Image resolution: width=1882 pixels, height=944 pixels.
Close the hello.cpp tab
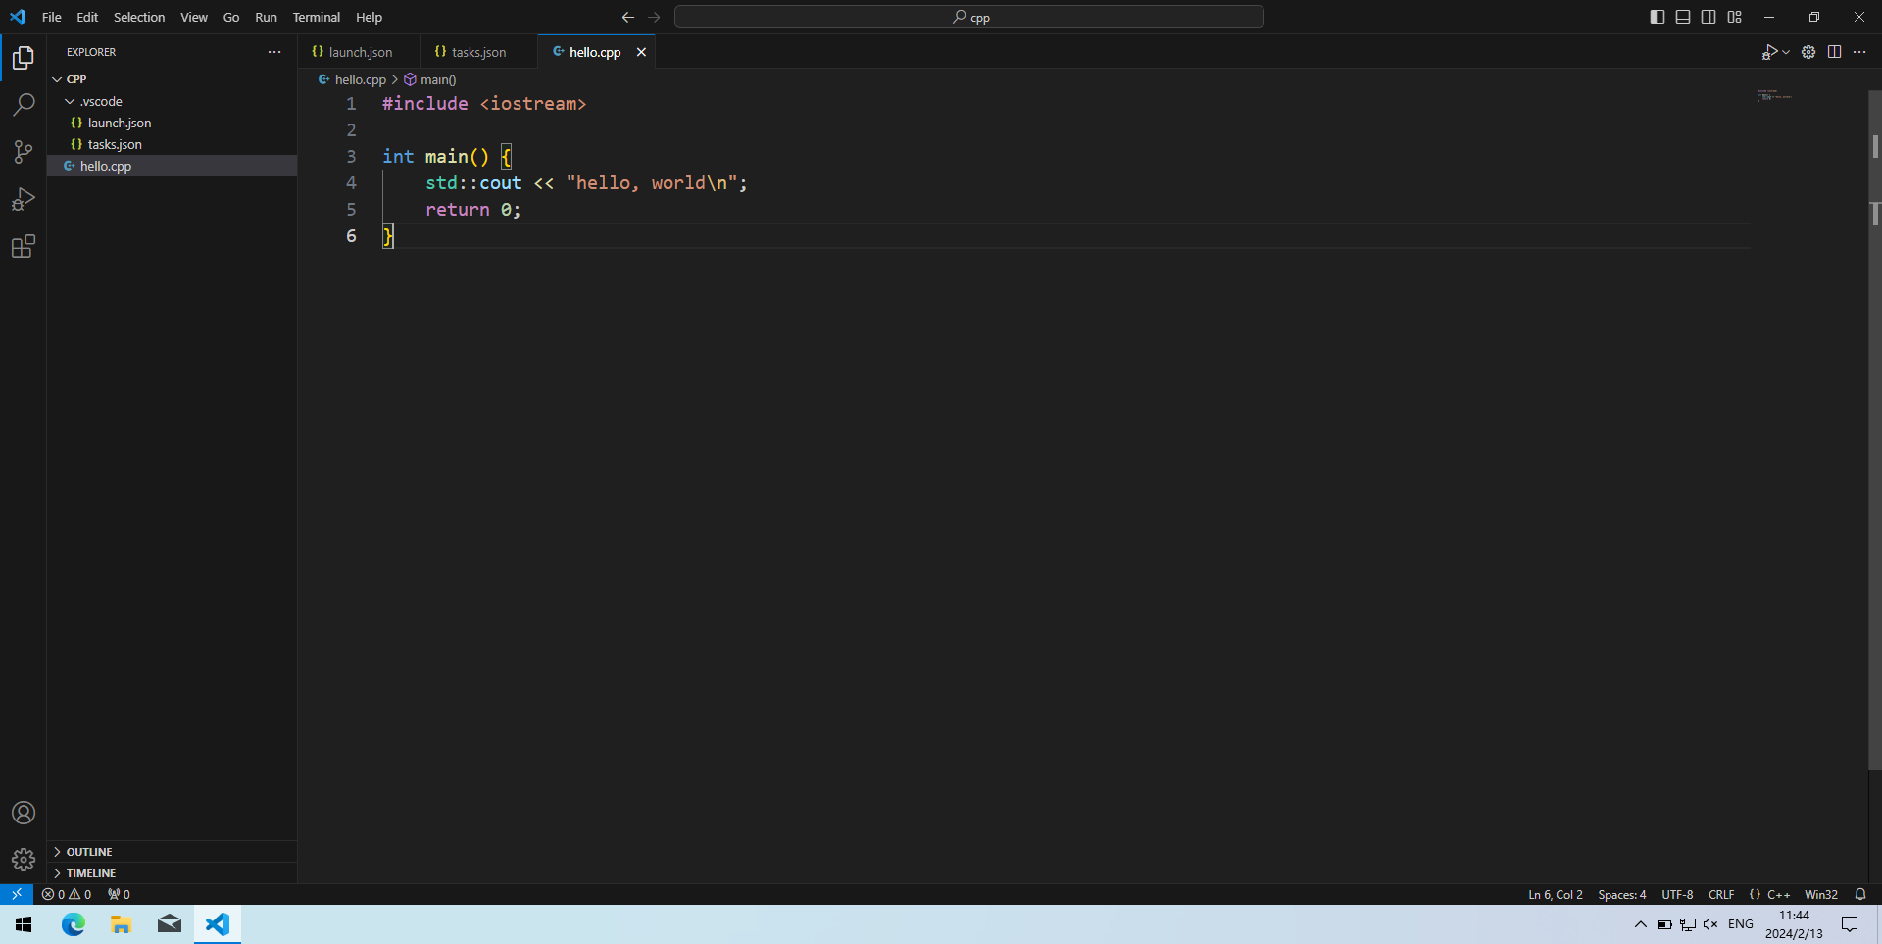pyautogui.click(x=641, y=52)
